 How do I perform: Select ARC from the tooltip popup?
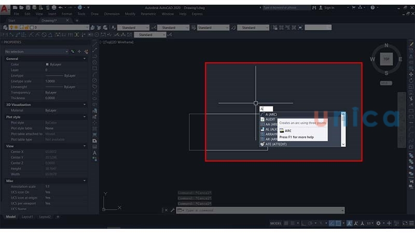288,131
